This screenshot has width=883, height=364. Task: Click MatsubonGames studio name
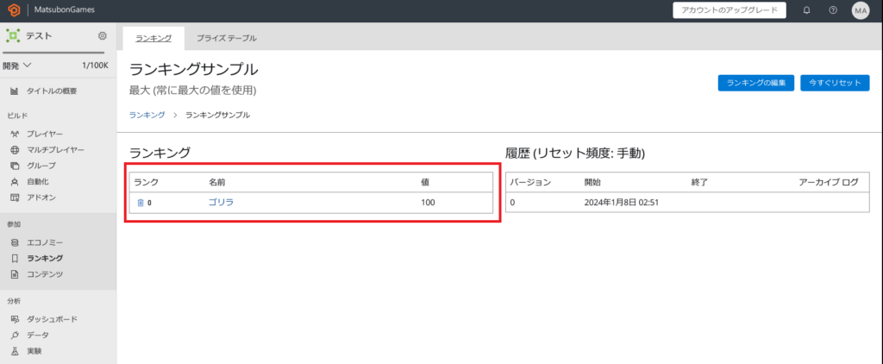point(64,10)
